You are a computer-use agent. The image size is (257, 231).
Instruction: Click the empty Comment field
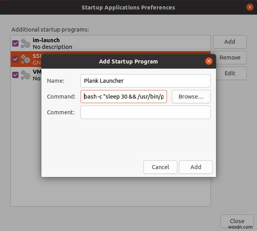[x=145, y=112]
